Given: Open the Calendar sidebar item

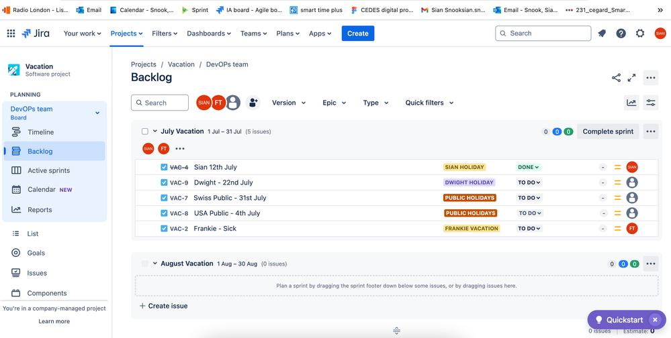Looking at the screenshot, I should point(54,190).
